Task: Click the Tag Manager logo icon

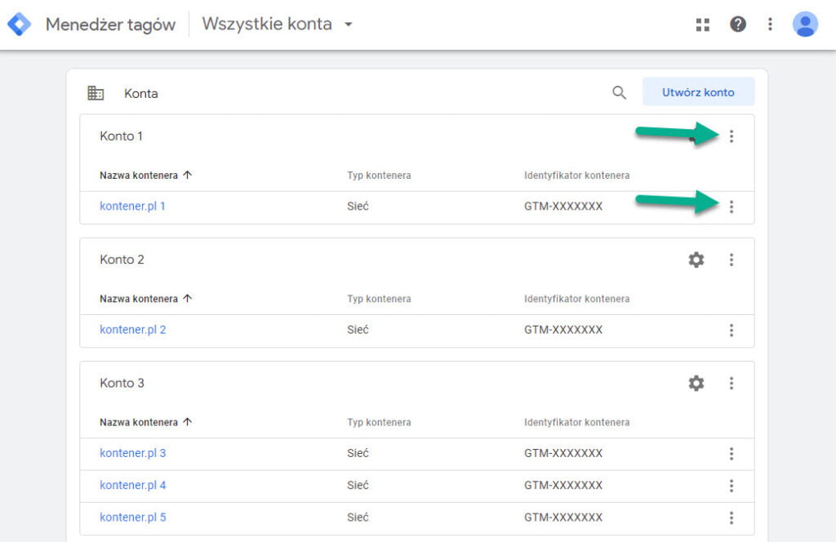Action: 20,24
